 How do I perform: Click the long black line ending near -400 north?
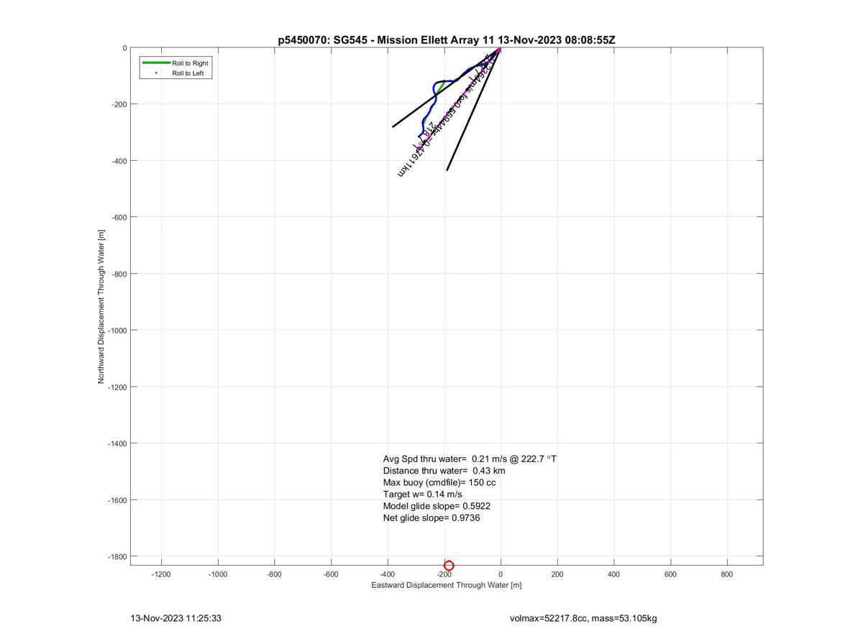(473, 109)
